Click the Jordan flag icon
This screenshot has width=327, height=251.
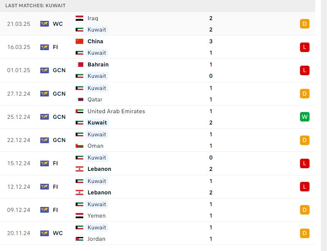(x=79, y=239)
